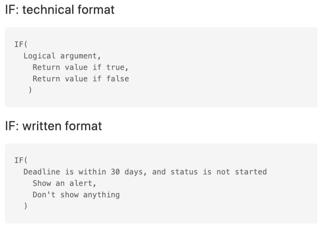Click the word 'within' in deadline line
The image size is (322, 235).
click(92, 172)
